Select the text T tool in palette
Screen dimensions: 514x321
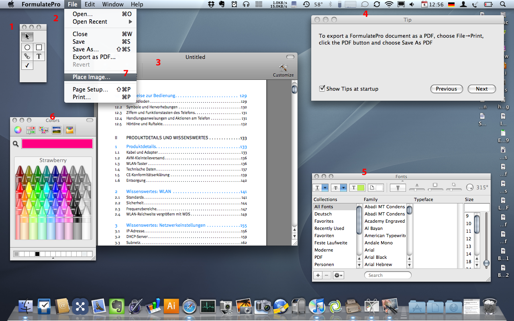pos(39,56)
